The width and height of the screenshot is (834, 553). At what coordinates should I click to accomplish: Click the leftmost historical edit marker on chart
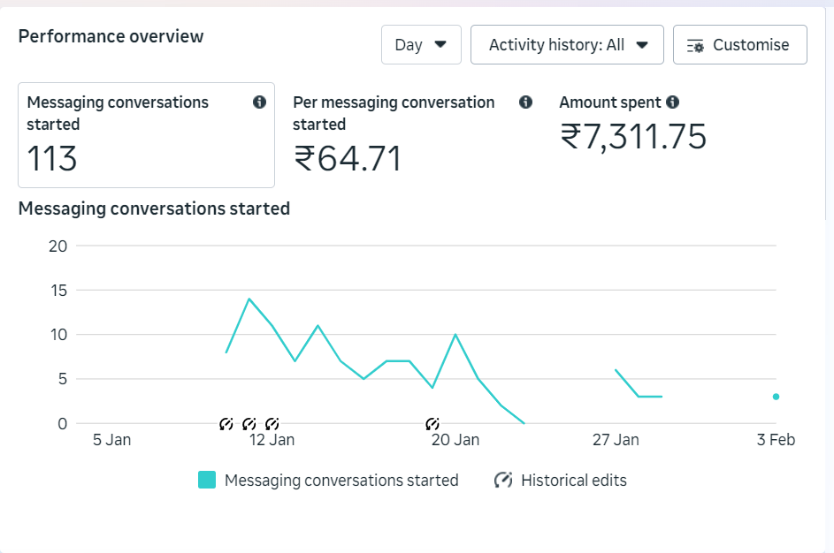tap(226, 424)
